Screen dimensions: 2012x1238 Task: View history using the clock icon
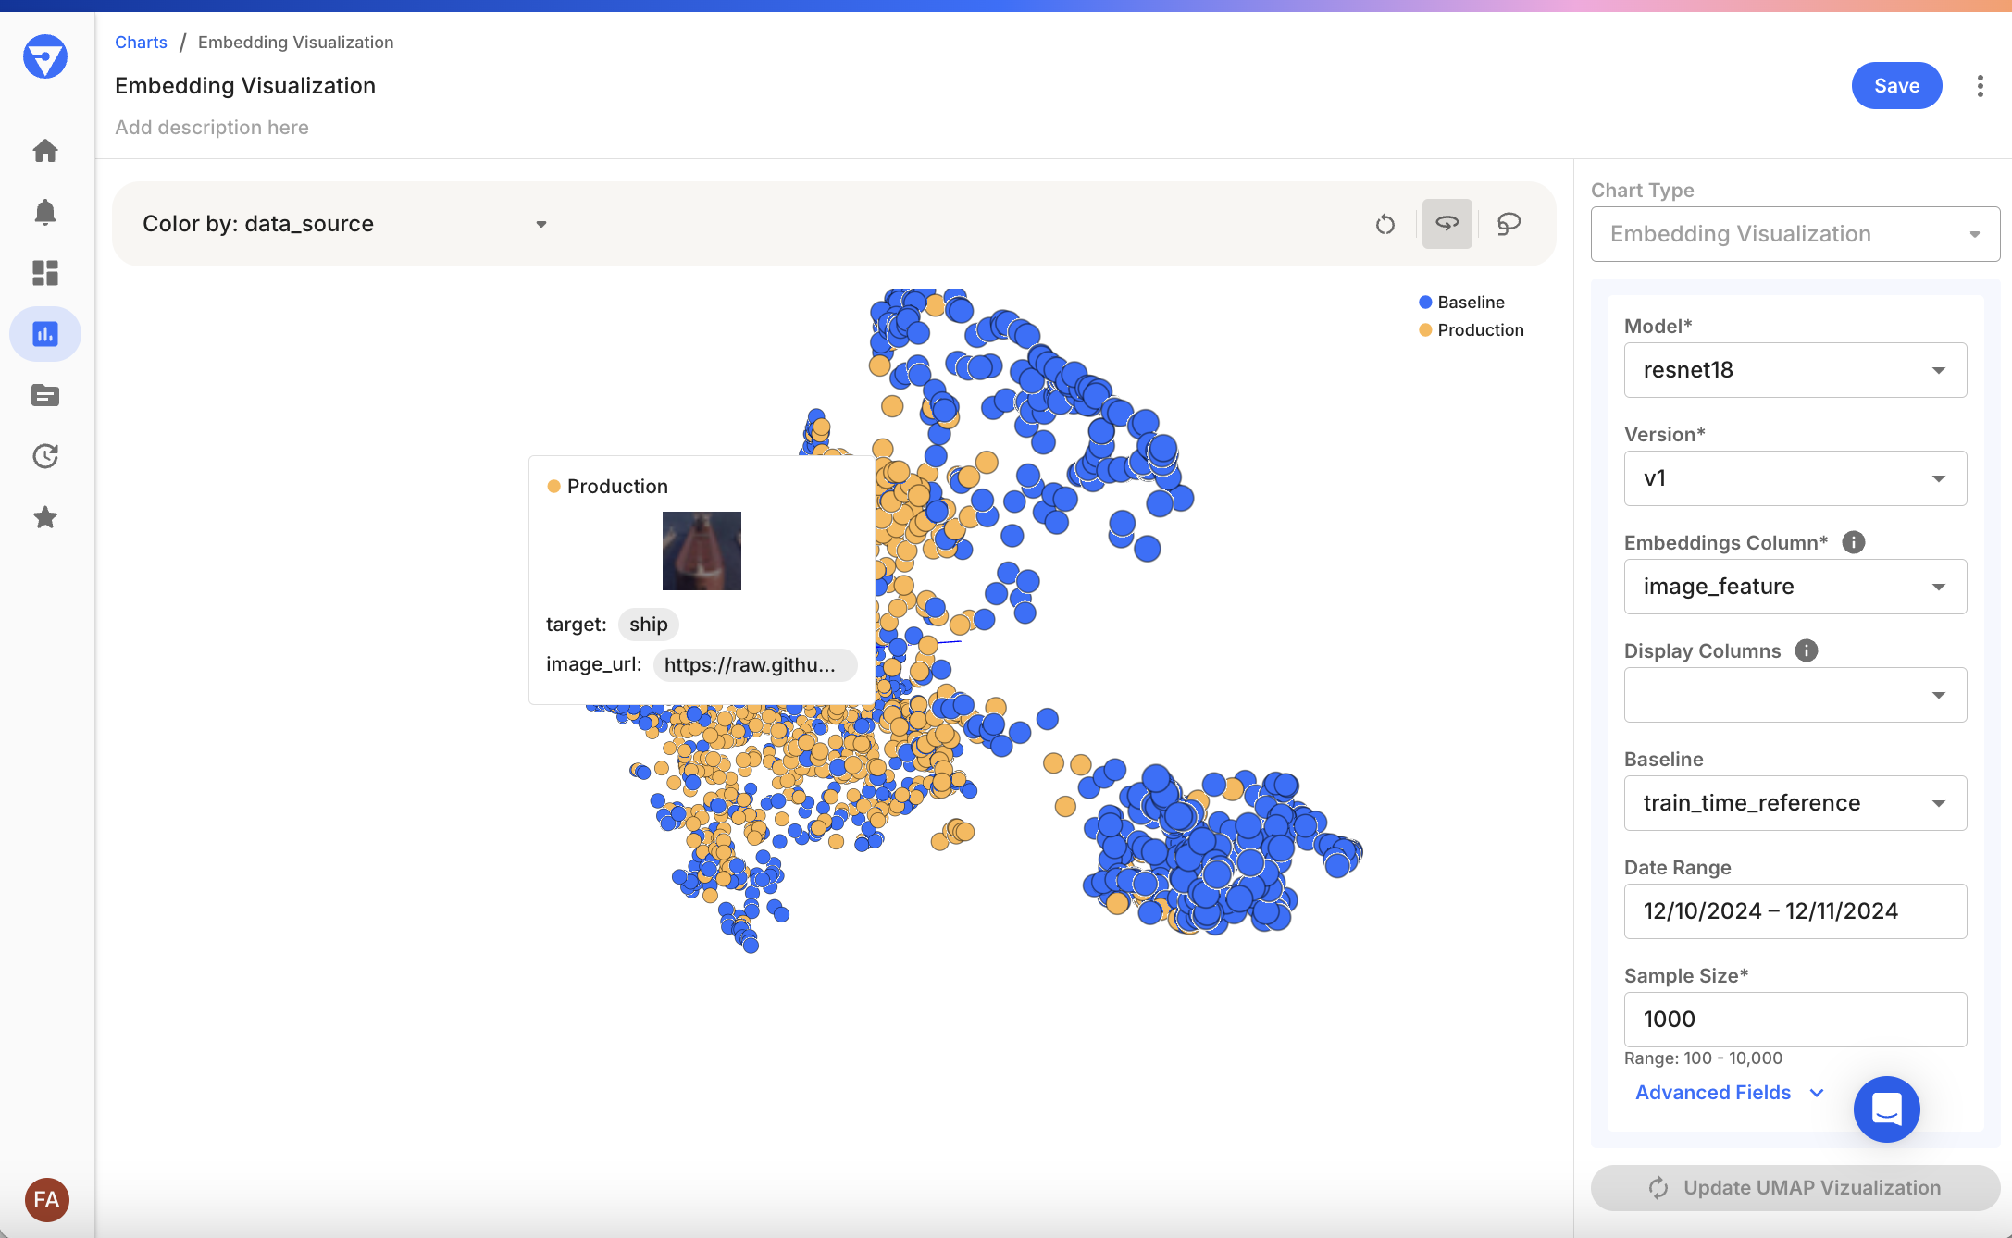44,456
